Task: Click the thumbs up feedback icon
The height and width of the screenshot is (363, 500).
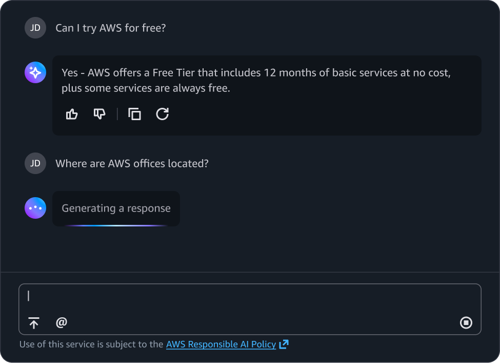Action: (x=72, y=114)
